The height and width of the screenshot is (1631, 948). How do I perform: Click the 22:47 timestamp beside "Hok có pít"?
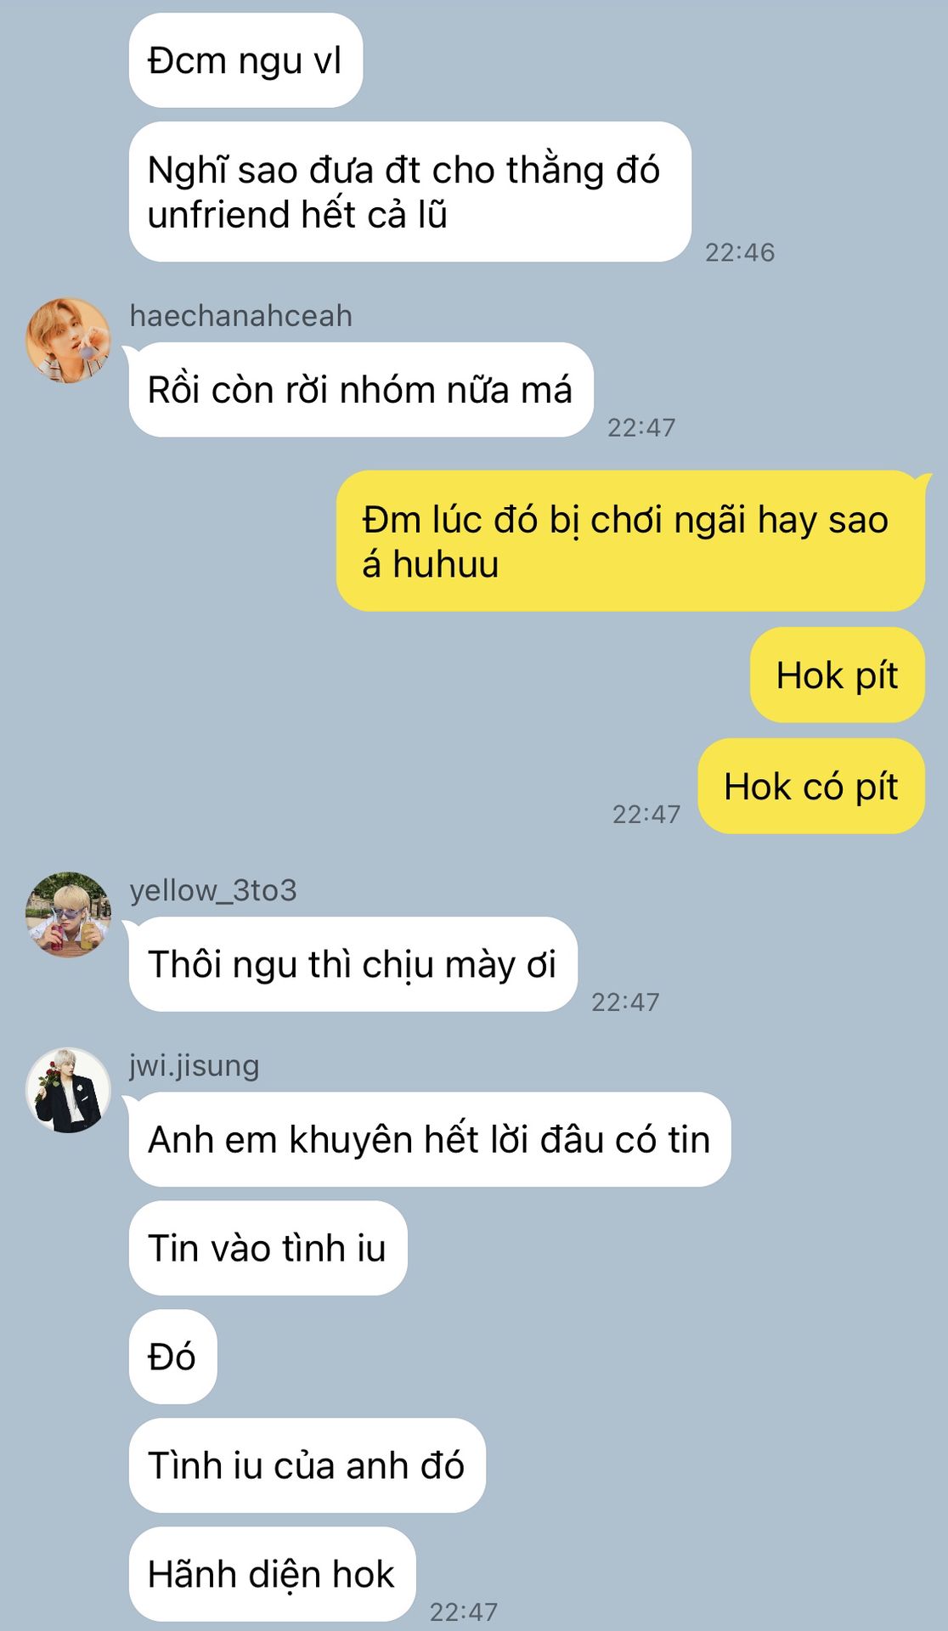point(646,815)
